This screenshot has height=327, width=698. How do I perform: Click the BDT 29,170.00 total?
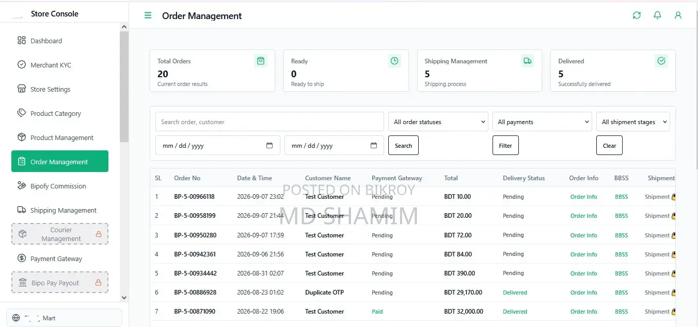pos(463,292)
